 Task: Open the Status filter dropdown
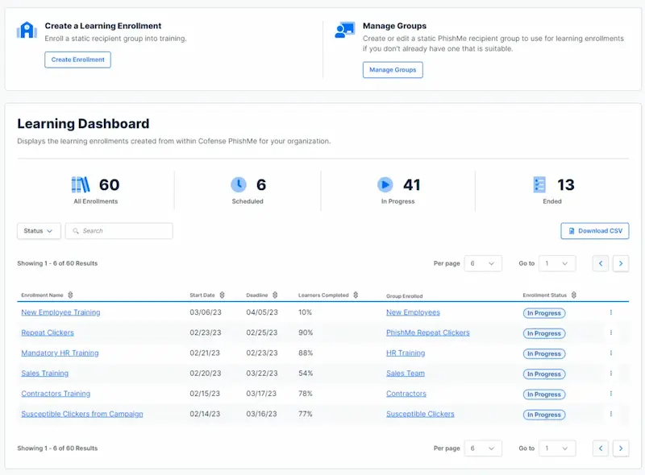[39, 231]
